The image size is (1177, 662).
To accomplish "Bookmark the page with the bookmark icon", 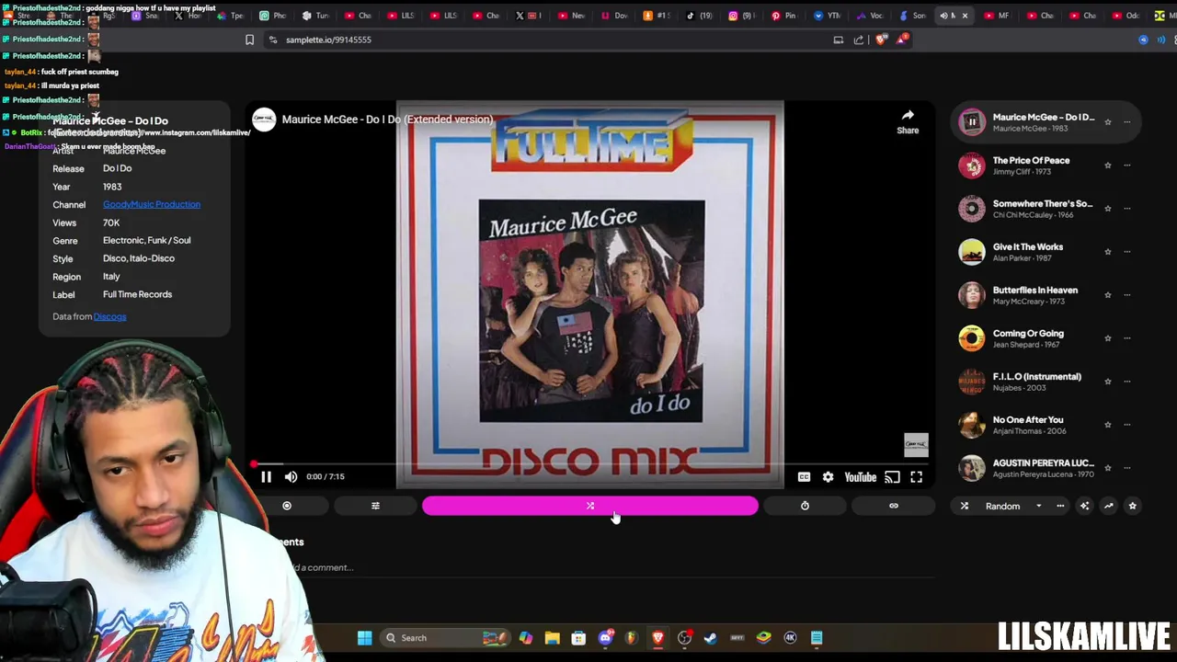I will pos(249,40).
